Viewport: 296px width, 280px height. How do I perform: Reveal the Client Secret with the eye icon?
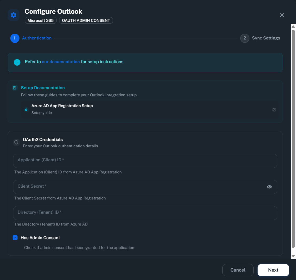tap(269, 187)
